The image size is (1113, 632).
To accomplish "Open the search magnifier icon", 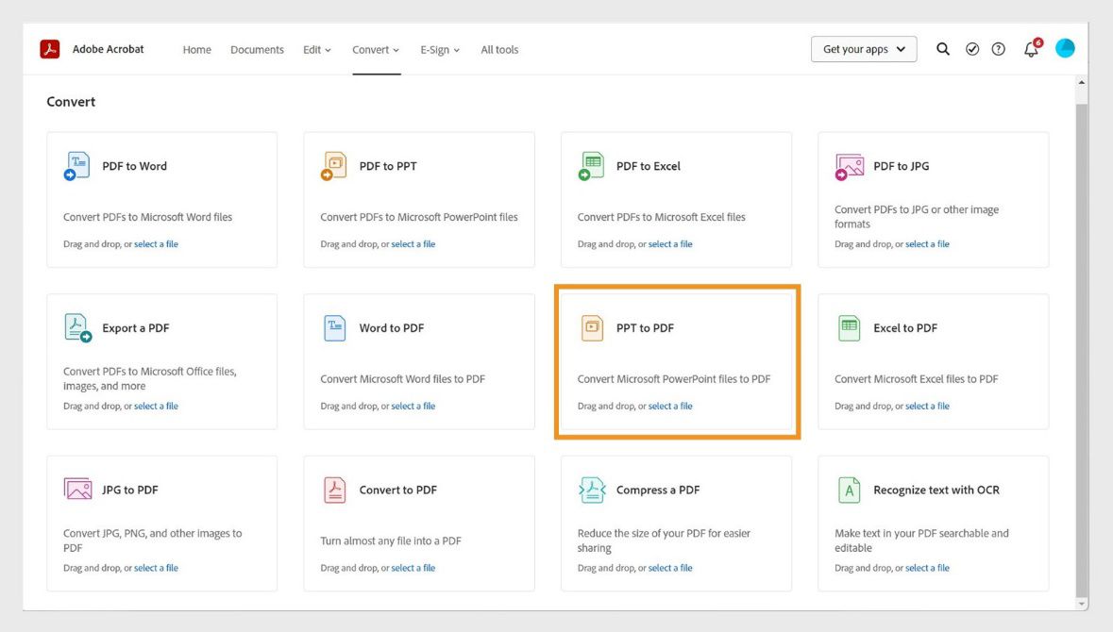I will point(941,48).
